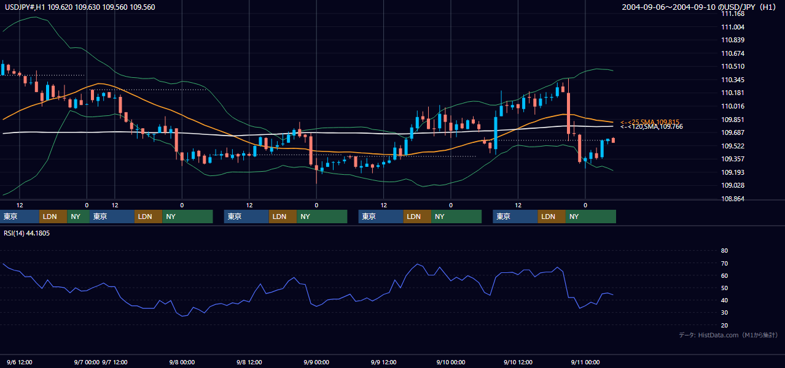This screenshot has width=785, height=368.
Task: Click the 9/6 12:00 time label
Action: 20,362
